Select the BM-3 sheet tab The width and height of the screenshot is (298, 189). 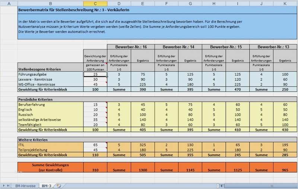(46, 185)
